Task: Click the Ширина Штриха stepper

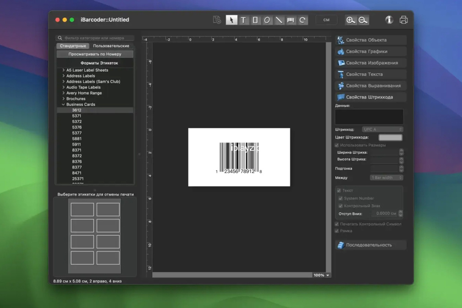Action: (401, 152)
